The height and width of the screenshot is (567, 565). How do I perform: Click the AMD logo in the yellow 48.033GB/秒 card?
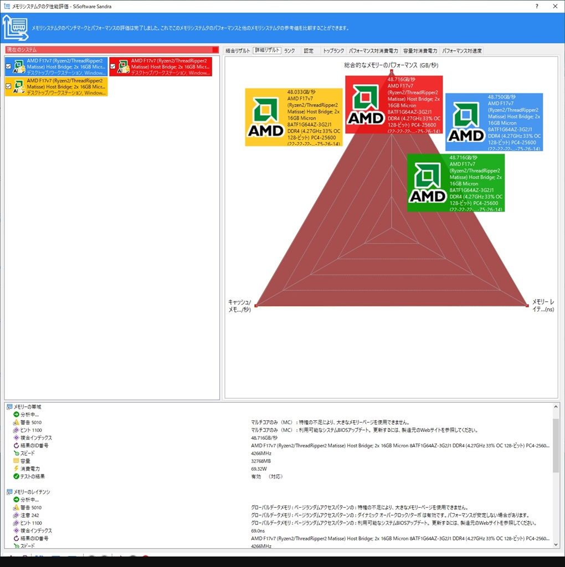click(265, 117)
